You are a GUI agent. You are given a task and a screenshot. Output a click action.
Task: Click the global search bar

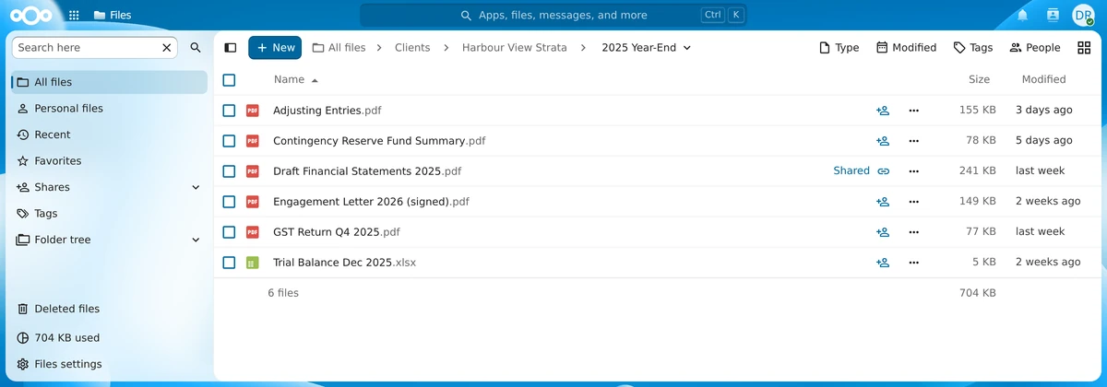pyautogui.click(x=553, y=15)
